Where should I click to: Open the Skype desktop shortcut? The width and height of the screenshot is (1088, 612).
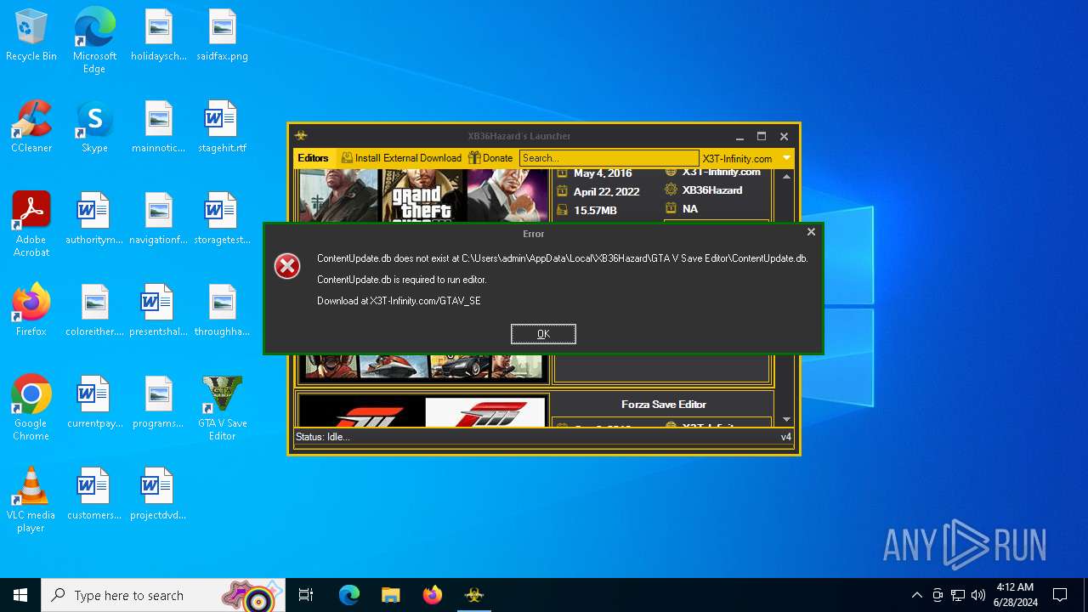(94, 127)
